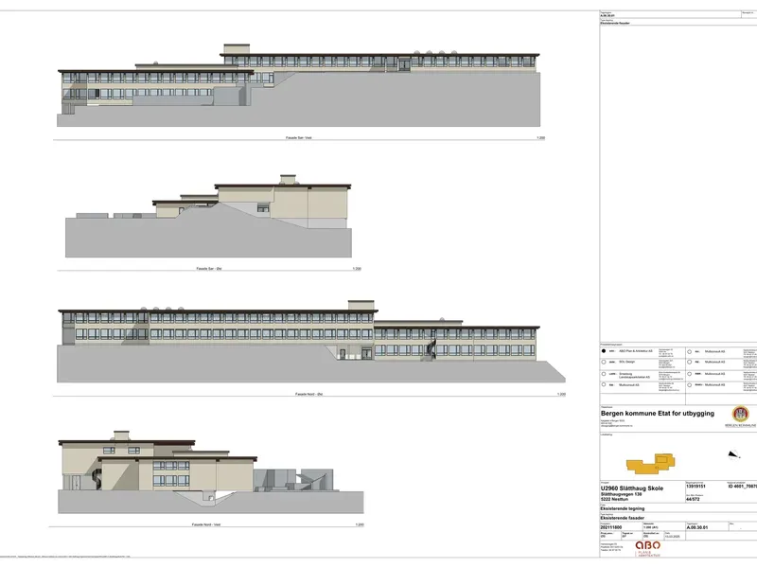Select the circle beside Smedsvig Landskapsarkitekter AS

click(604, 374)
